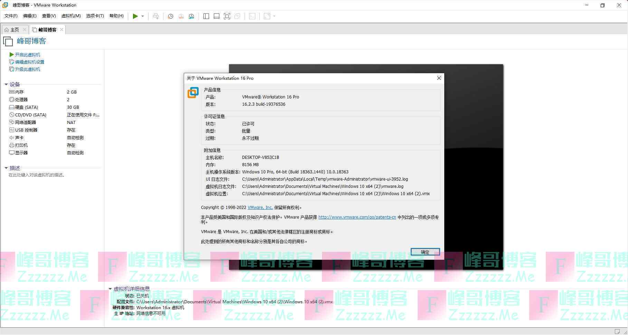Screen dimensions: 628x335
Task: Open the snapshot manager from the toolbar
Action: 191,16
